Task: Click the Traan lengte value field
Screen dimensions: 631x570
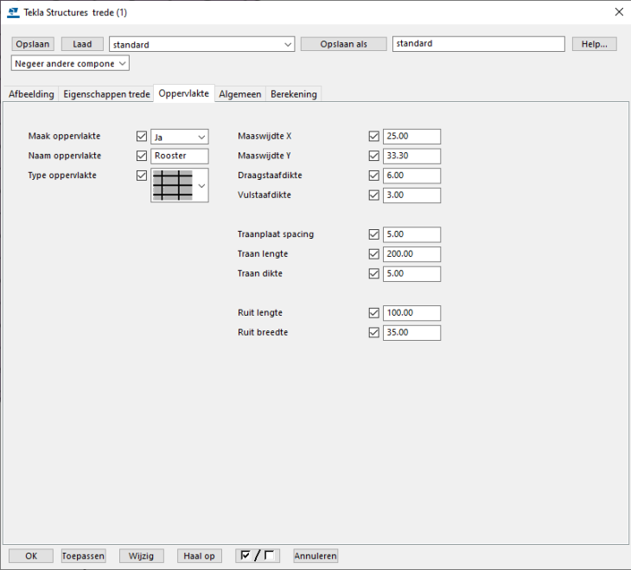Action: pos(411,254)
